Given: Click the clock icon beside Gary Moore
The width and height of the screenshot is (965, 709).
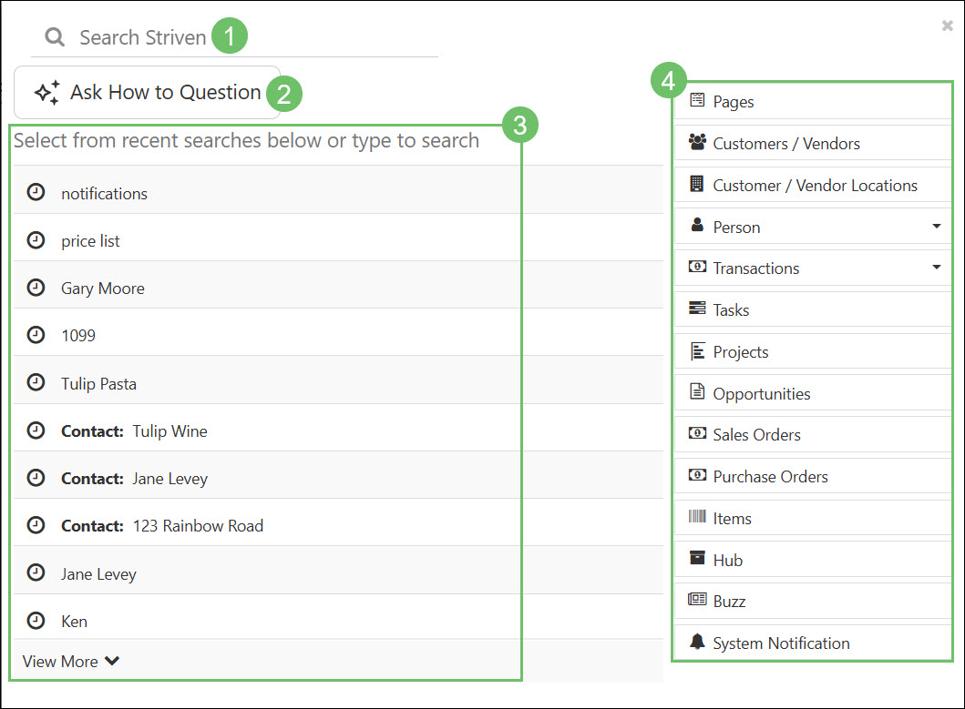Looking at the screenshot, I should click(36, 288).
